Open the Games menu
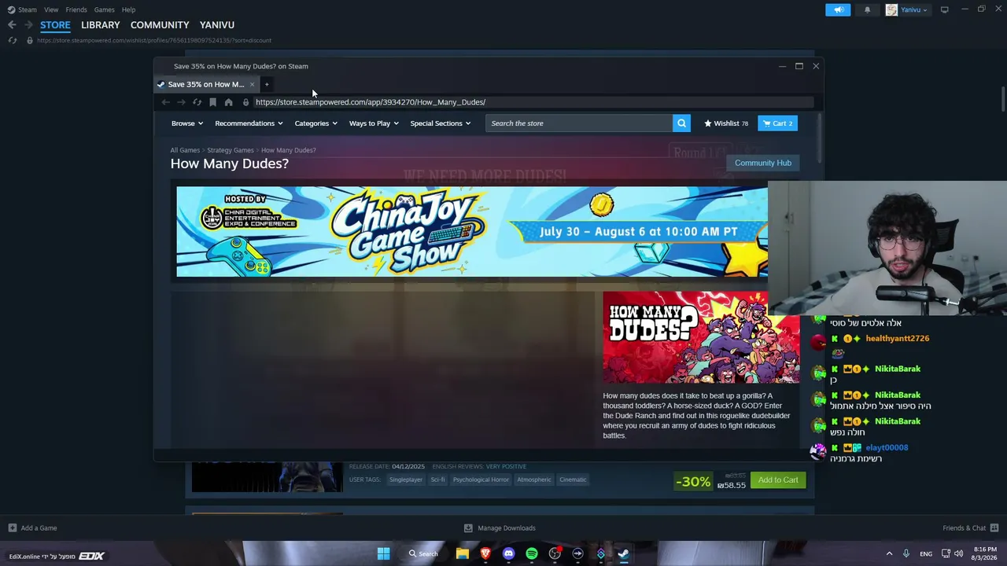The height and width of the screenshot is (566, 1007). click(104, 9)
